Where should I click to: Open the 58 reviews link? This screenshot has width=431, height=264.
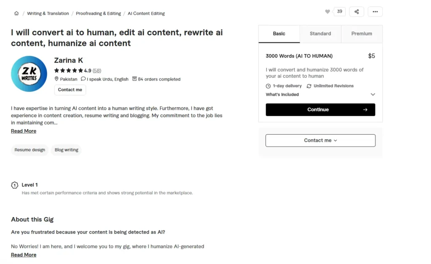click(97, 71)
